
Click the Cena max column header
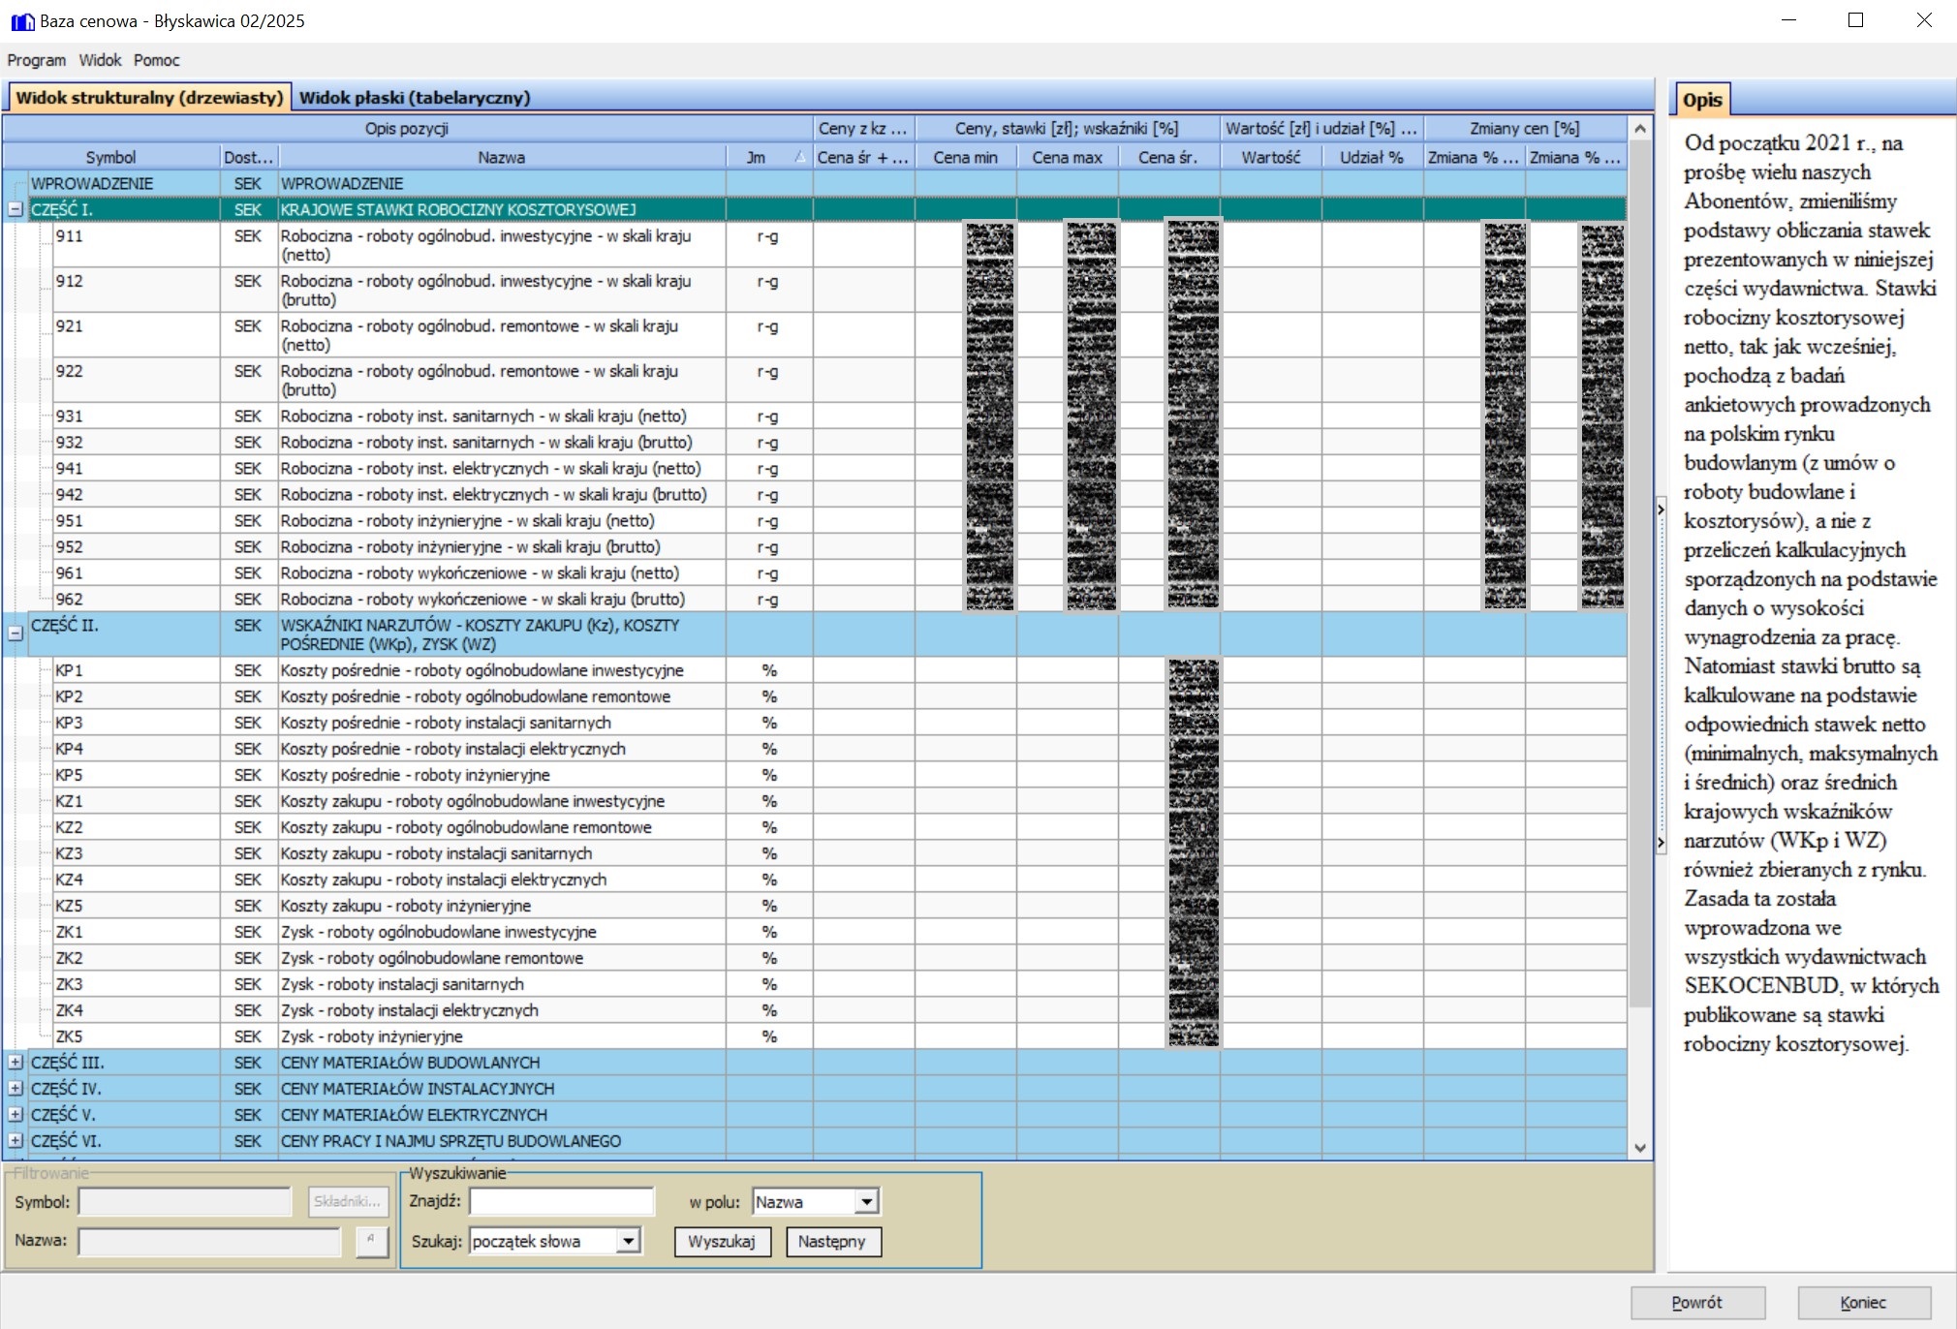click(x=1068, y=157)
